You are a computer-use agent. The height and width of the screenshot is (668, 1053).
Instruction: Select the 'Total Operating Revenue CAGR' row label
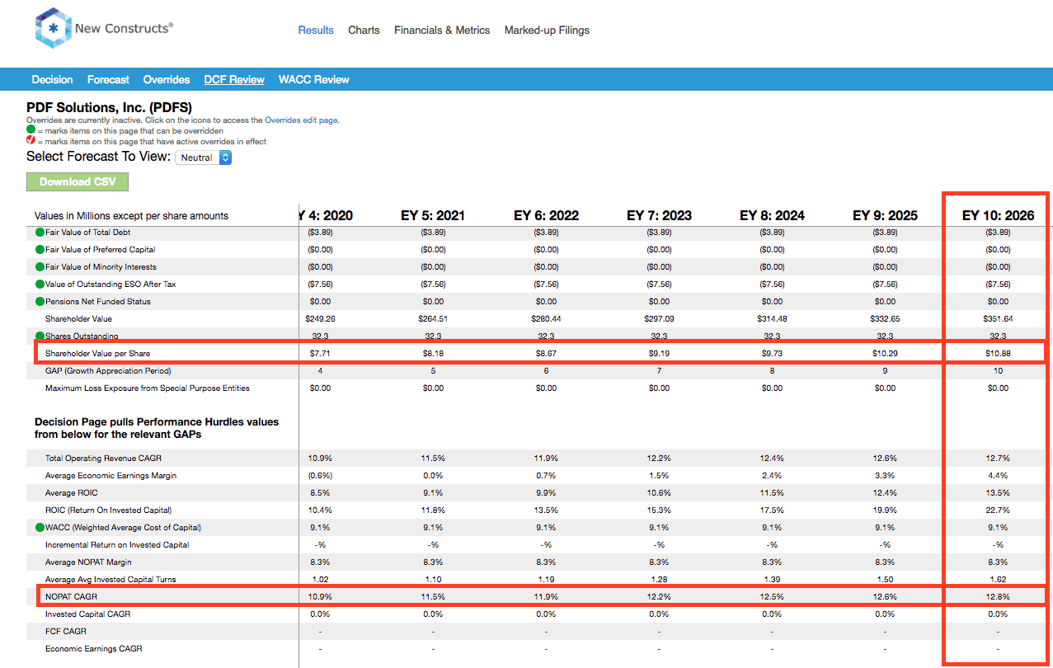(102, 458)
